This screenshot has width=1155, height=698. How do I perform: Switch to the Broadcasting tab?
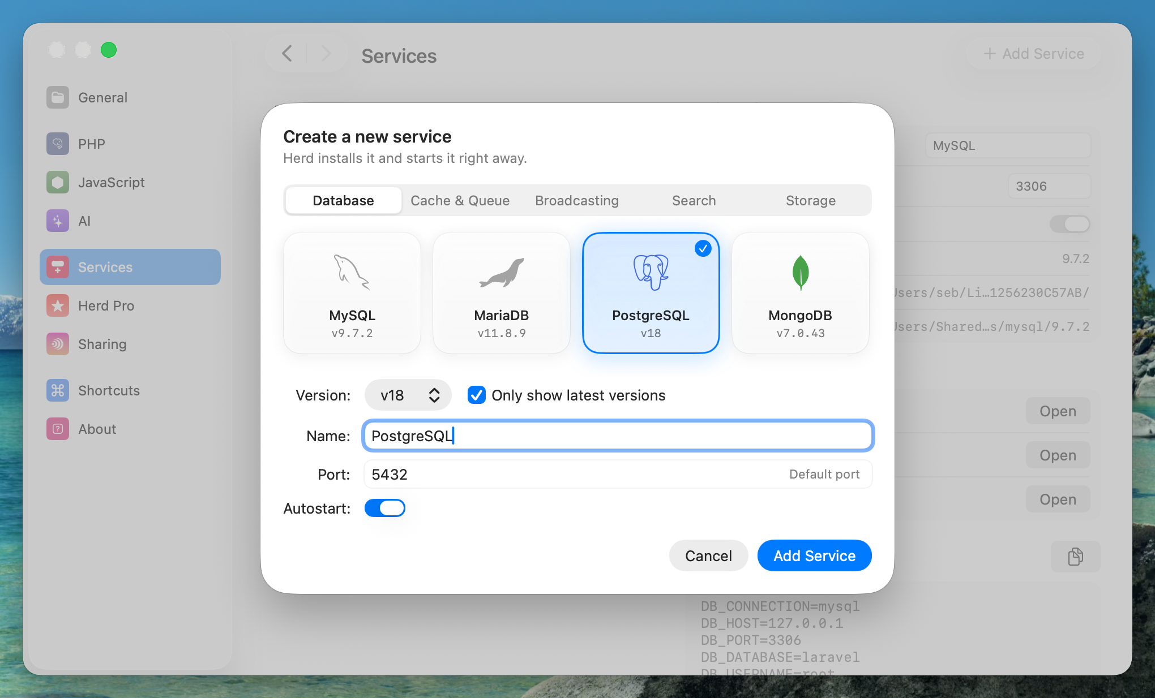(577, 200)
